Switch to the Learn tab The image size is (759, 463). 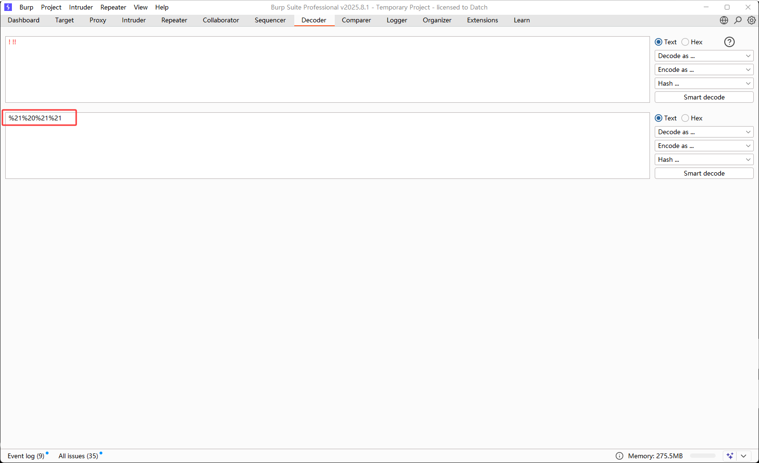coord(522,20)
